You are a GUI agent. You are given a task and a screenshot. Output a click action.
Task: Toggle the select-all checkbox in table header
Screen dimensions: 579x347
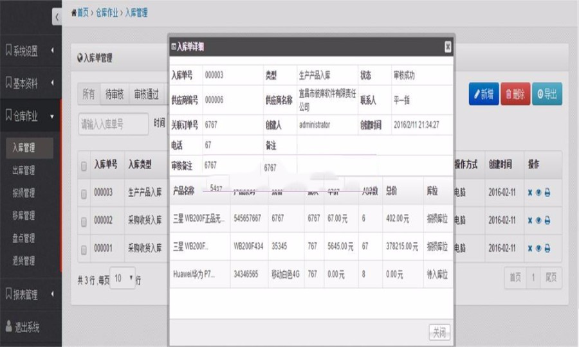click(84, 166)
